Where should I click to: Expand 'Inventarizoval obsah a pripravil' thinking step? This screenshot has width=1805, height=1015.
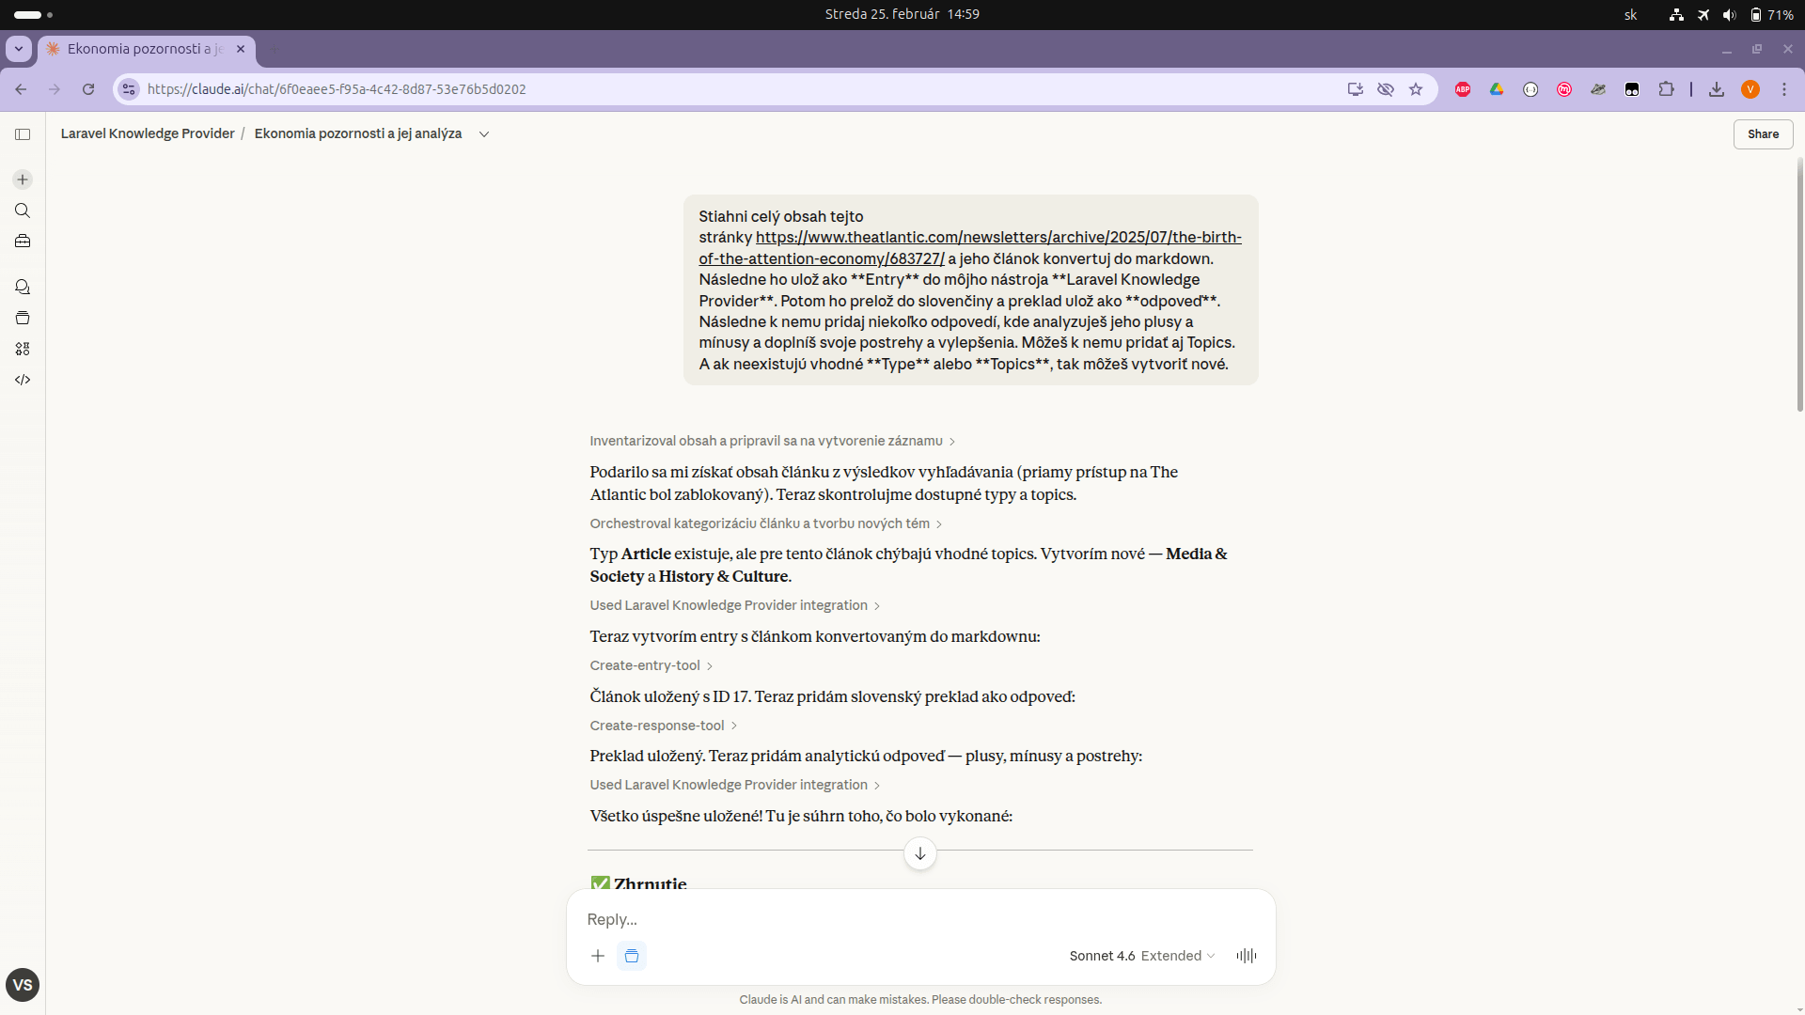point(772,441)
